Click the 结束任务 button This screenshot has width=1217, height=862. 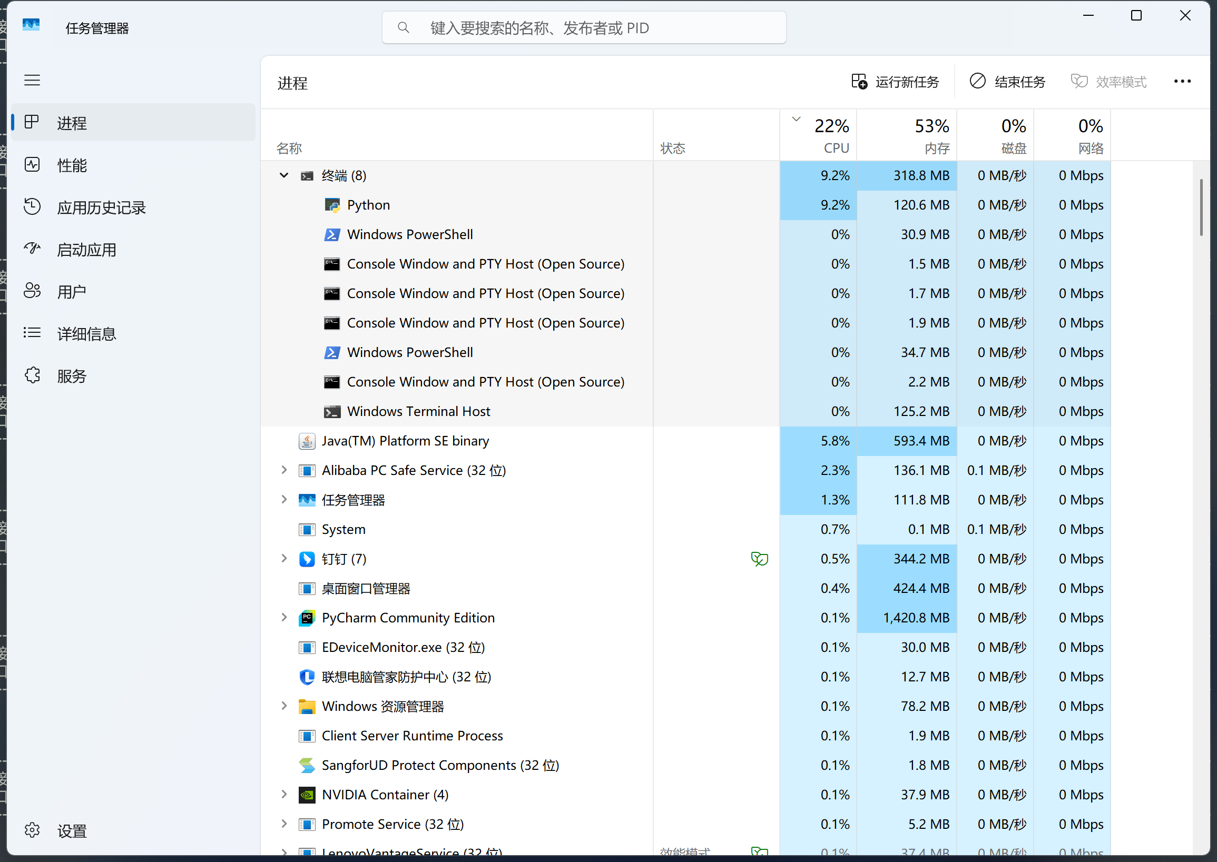[1007, 82]
